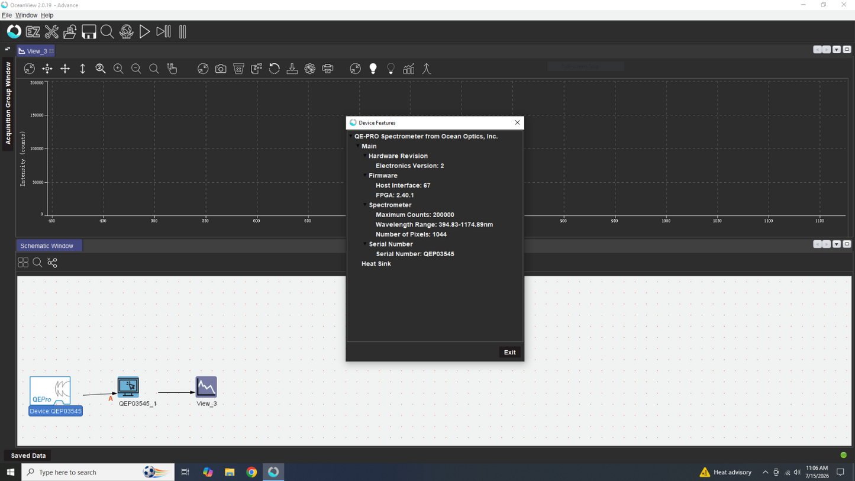Toggle the bar chart overlay icon

[x=409, y=69]
